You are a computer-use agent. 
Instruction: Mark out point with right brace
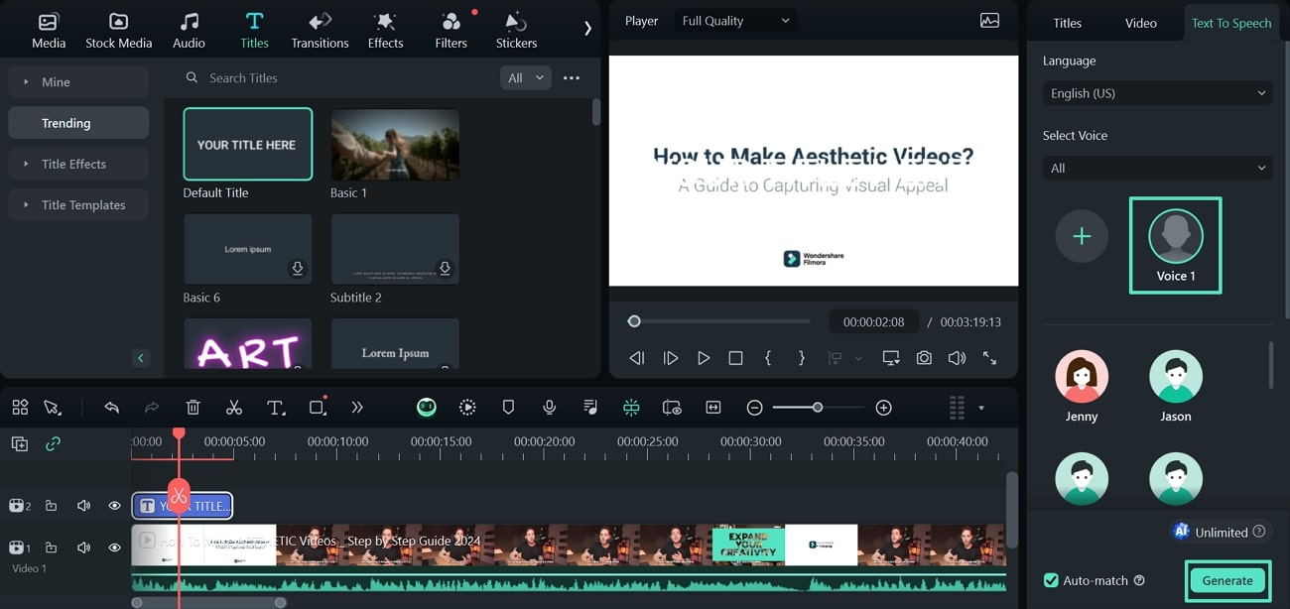pos(802,358)
